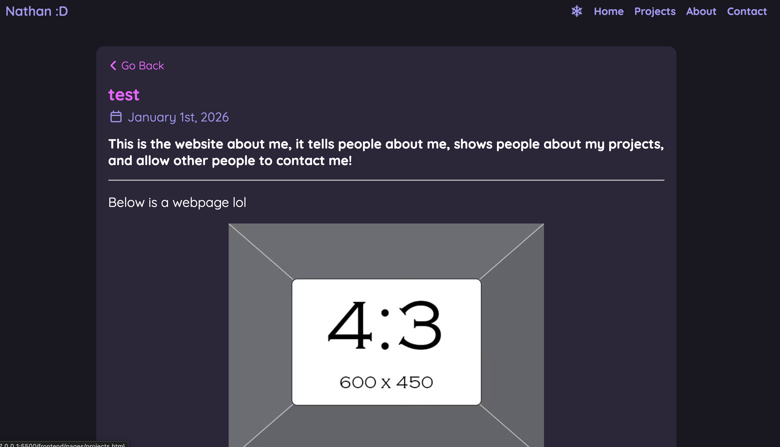Click the word 'projects,' in the description
The width and height of the screenshot is (780, 447).
636,144
